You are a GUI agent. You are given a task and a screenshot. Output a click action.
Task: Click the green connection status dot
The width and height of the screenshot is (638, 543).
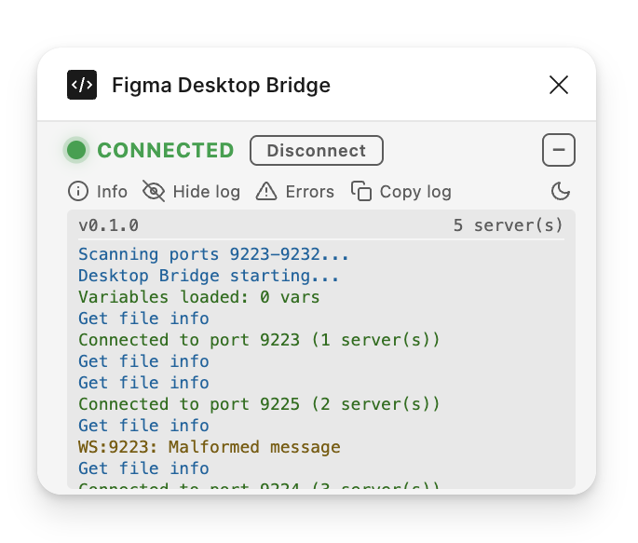tap(76, 150)
